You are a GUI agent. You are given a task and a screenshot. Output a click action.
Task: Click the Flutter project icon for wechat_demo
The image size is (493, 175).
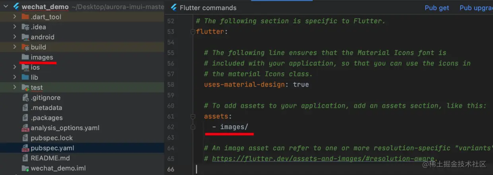(x=16, y=7)
